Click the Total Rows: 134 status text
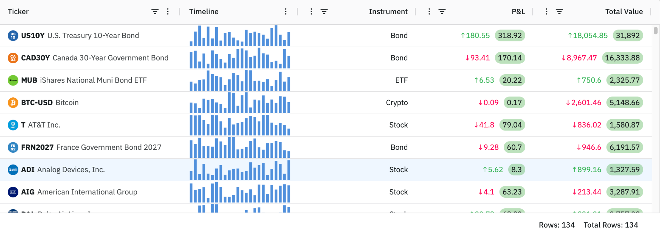660x234 pixels. click(611, 225)
